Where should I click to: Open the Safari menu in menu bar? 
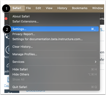pos(17,8)
